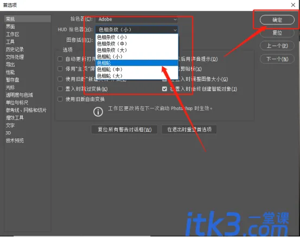Select 光标 category in sidebar
300x237 pixels.
tap(28, 87)
